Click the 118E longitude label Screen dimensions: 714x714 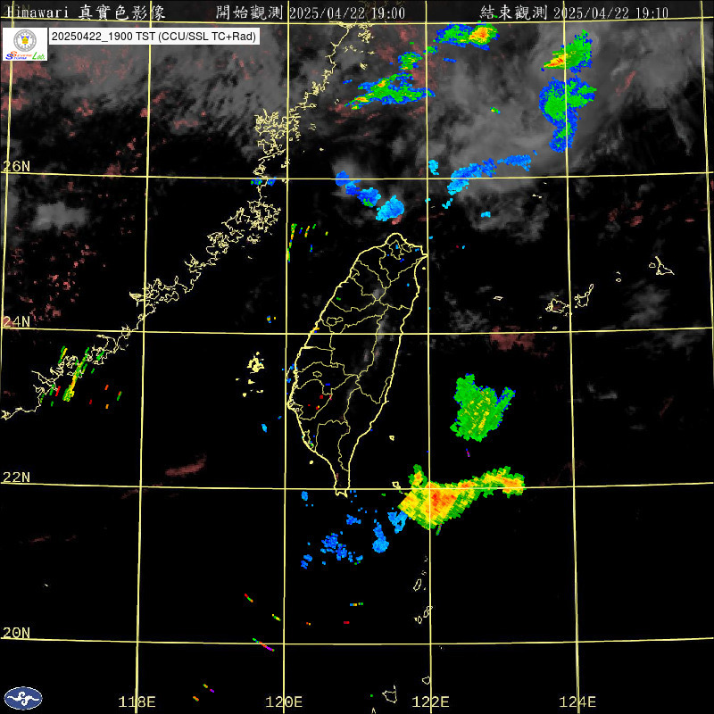[x=137, y=702]
